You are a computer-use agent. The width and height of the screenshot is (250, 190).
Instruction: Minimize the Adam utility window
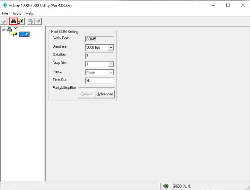pyautogui.click(x=213, y=5)
